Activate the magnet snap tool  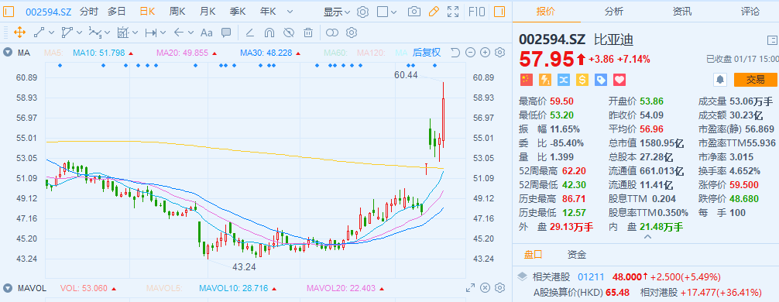click(269, 33)
